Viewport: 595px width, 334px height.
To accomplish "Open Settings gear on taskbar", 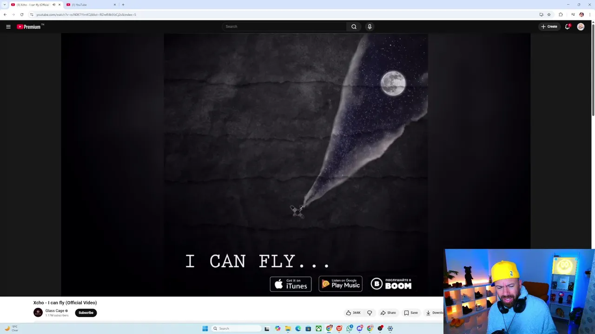I will pos(390,328).
